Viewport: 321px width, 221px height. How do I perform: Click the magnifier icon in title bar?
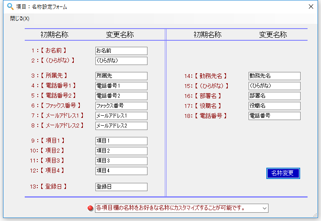click(10, 6)
